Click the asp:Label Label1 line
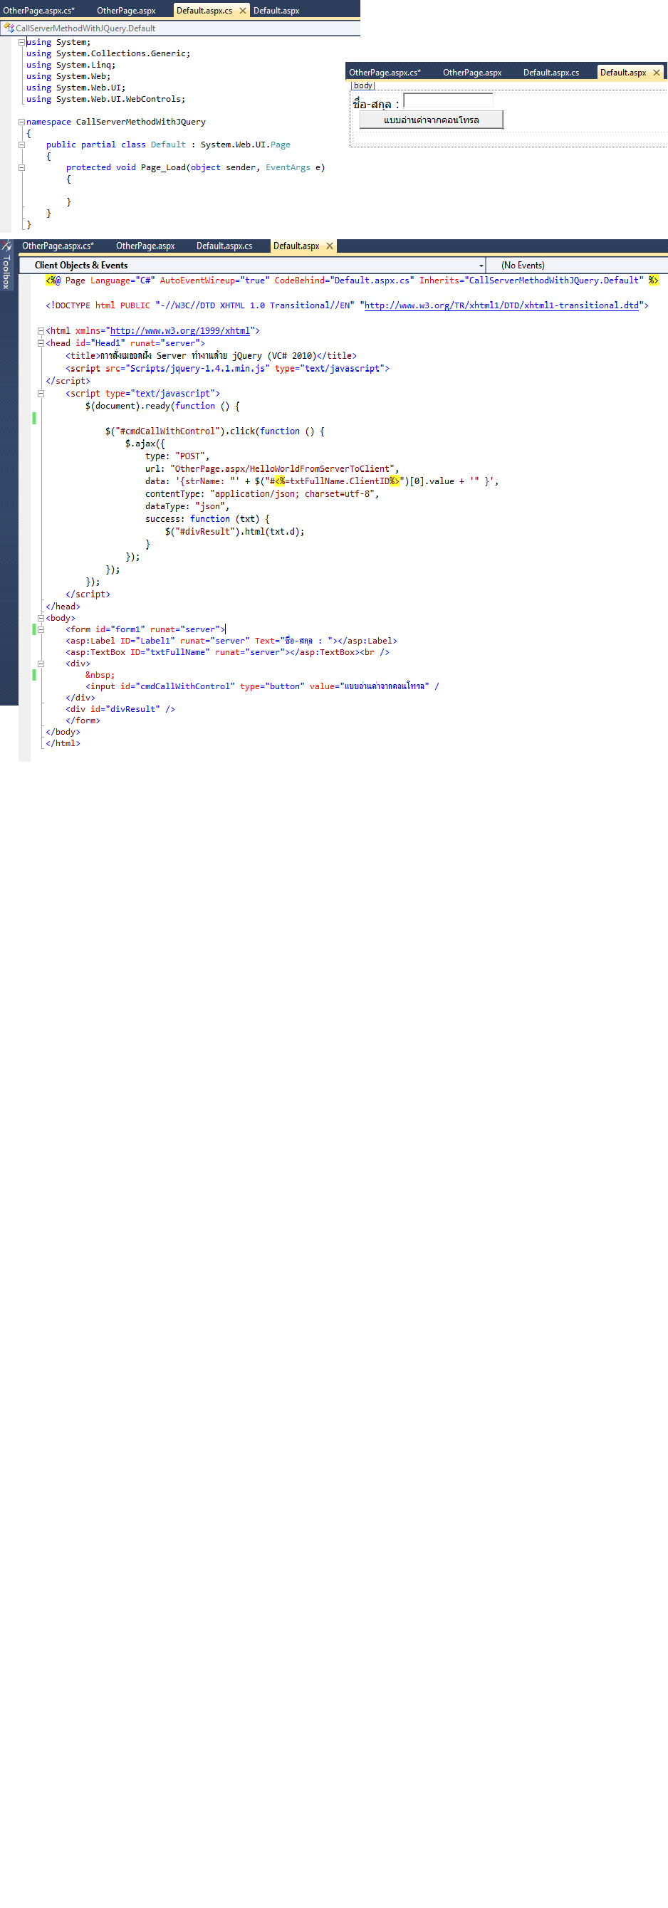This screenshot has height=1908, width=668. point(231,641)
